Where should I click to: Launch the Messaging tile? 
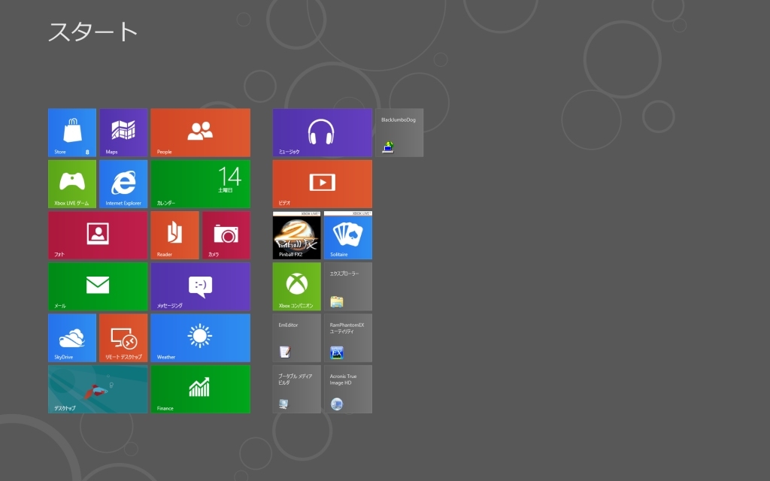click(200, 286)
